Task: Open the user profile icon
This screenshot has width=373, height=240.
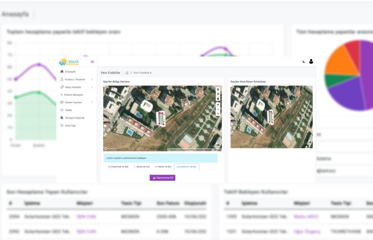Action: [311, 61]
